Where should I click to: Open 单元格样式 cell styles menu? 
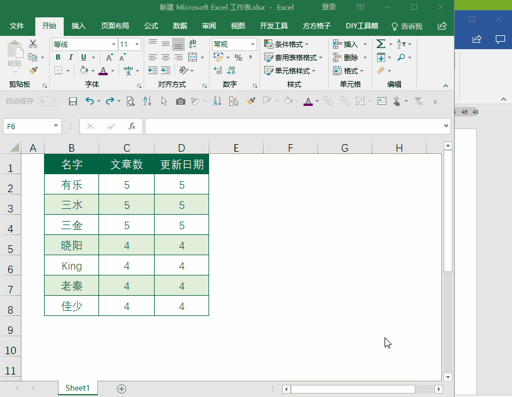290,71
